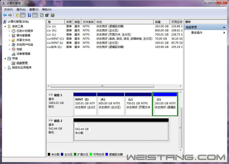The height and width of the screenshot is (164, 229).
Task: Expand the 本地用户和组 tree node
Action: click(x=9, y=45)
